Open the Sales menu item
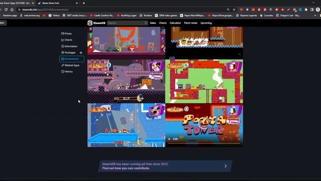Screen dimensions: 321x181 coord(153,23)
